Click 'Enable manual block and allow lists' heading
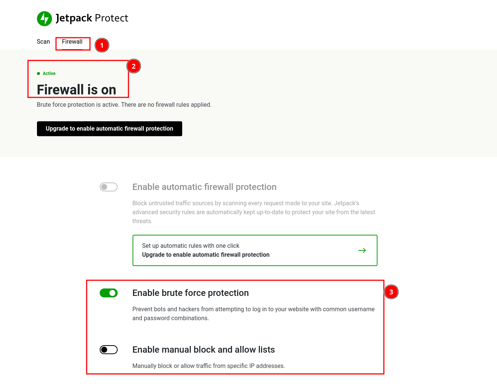The height and width of the screenshot is (384, 497). pyautogui.click(x=204, y=350)
